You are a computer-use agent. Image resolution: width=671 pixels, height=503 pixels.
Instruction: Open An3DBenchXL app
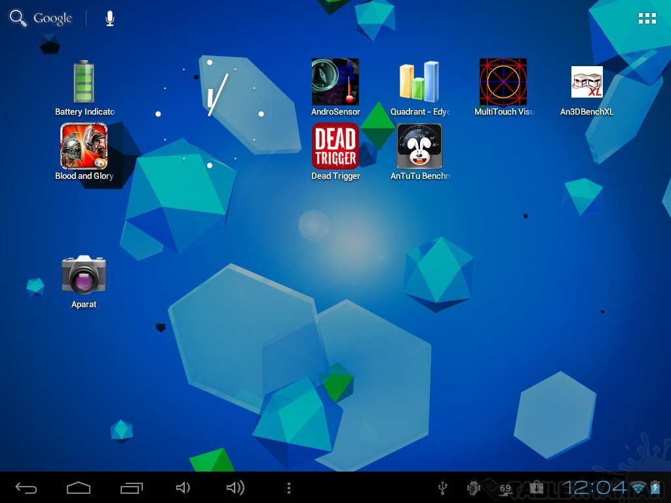click(586, 83)
